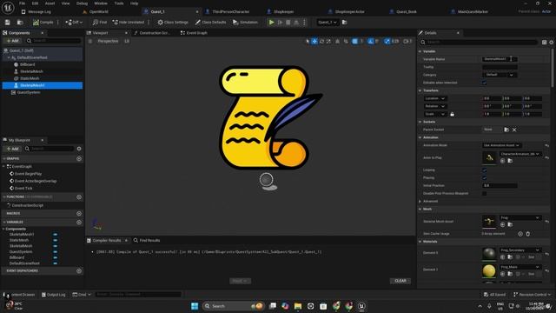Open Class Settings
This screenshot has height=313, width=556.
(173, 23)
